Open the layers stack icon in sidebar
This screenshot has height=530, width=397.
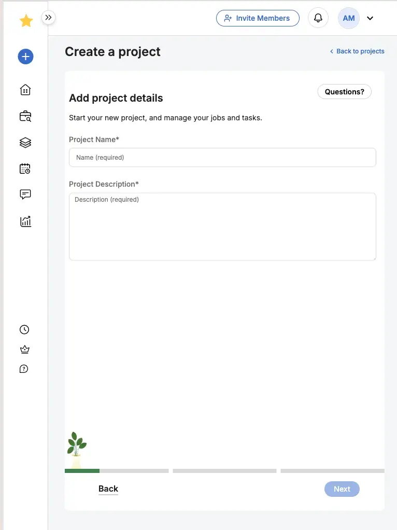point(25,142)
